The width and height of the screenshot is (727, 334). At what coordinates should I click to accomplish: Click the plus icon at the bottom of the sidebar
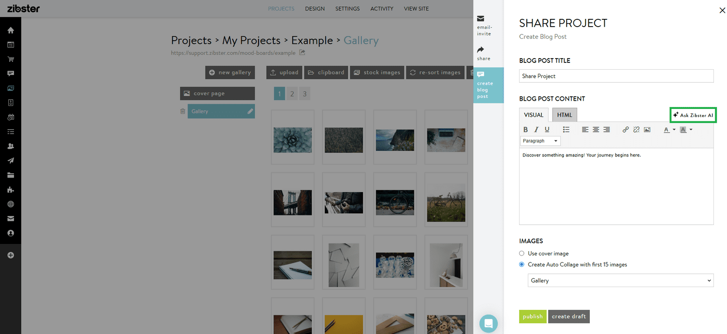11,255
